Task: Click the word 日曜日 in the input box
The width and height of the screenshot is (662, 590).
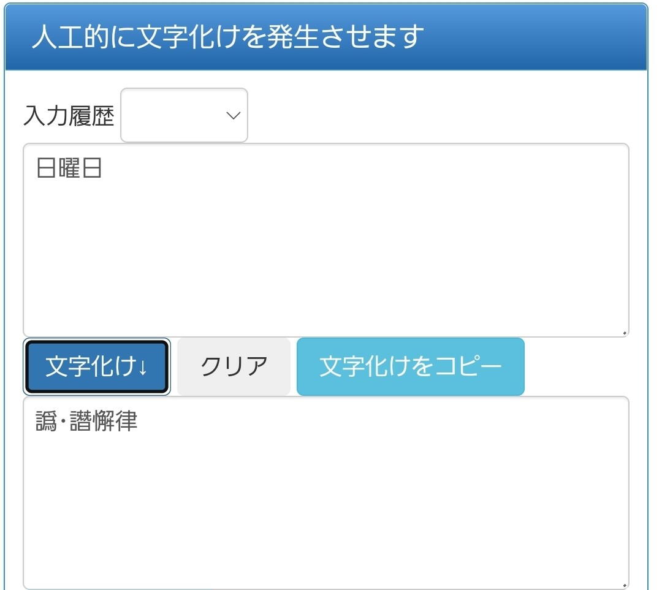Action: coord(69,168)
